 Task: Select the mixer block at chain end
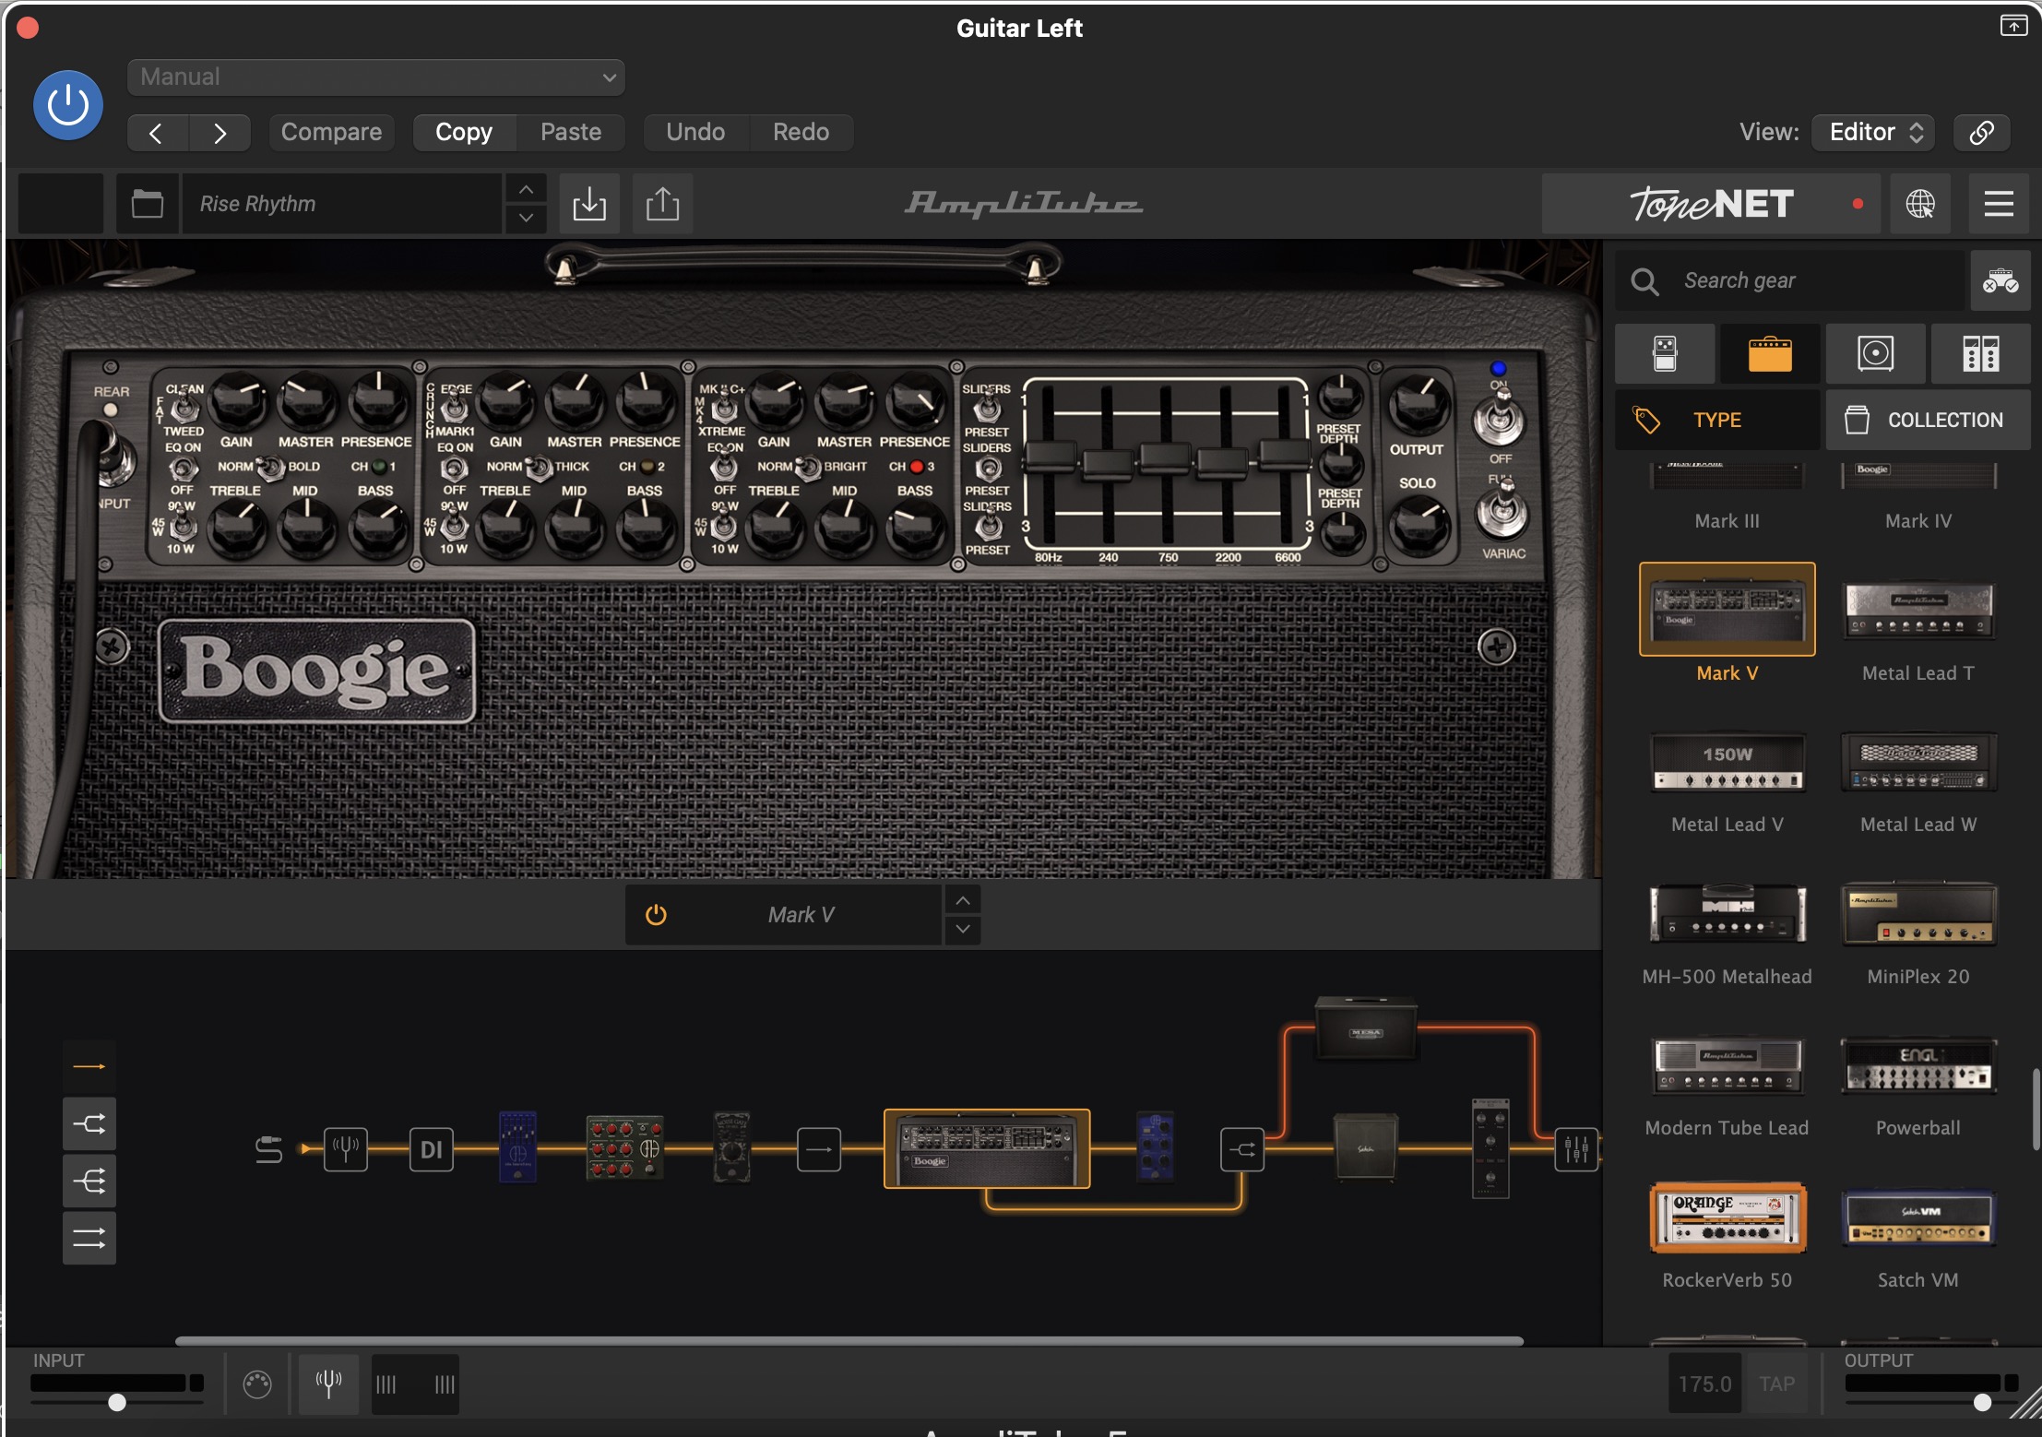pyautogui.click(x=1576, y=1149)
